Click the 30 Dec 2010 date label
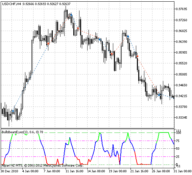Image resolution: width=192 pixels, height=175 pixels. tap(9, 171)
